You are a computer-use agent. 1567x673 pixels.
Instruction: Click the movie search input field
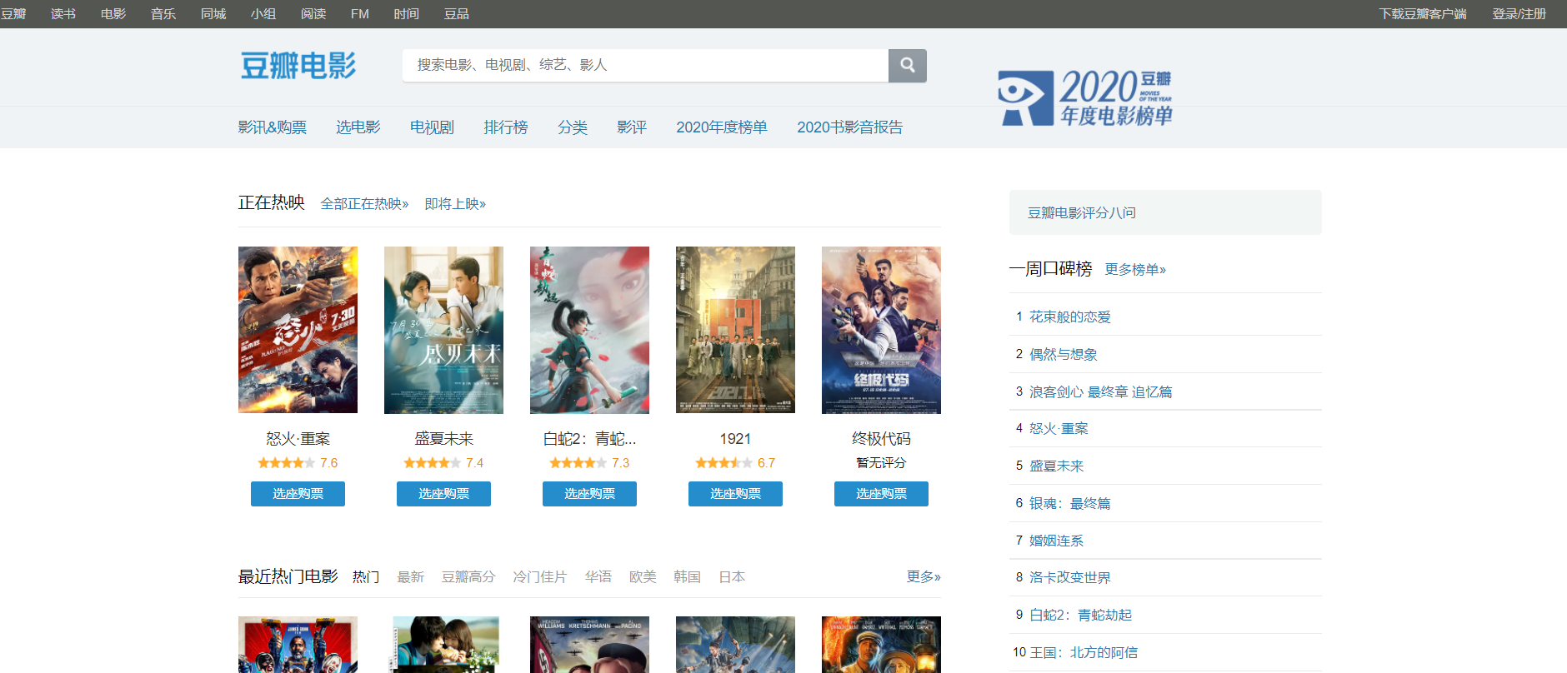[645, 65]
